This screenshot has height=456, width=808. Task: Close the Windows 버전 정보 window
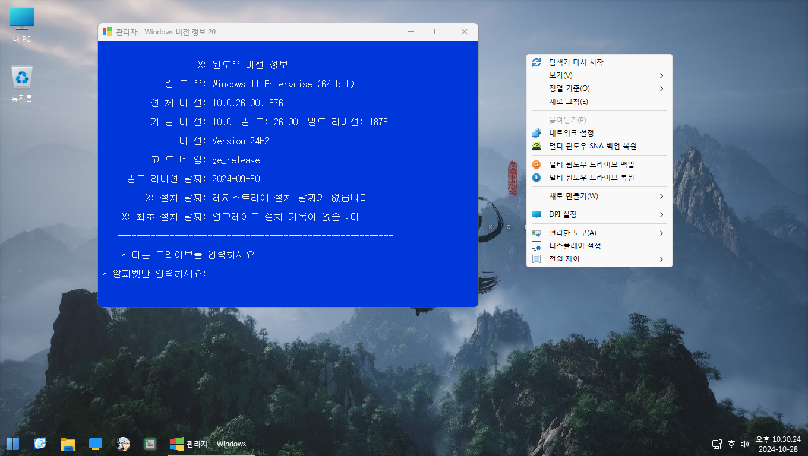click(465, 31)
